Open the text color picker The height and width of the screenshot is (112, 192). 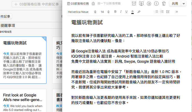132,12
